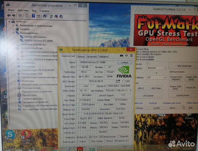
Task: Click the GPU-Z refresh icon
Action: click(x=127, y=56)
